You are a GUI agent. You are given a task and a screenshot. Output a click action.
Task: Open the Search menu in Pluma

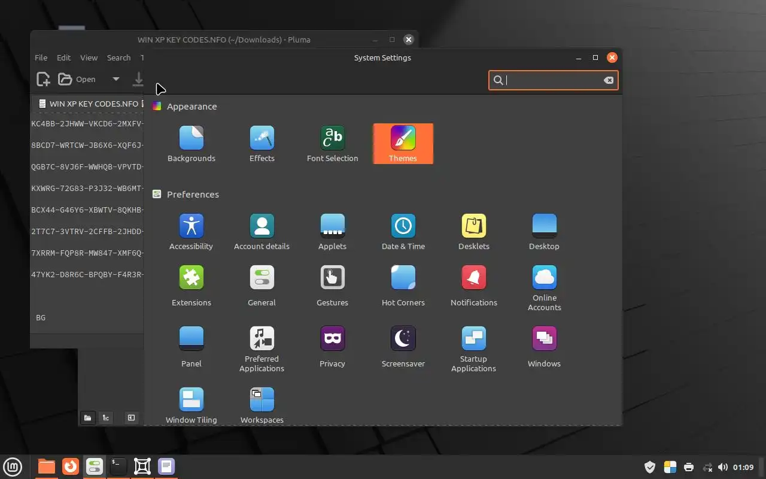118,58
